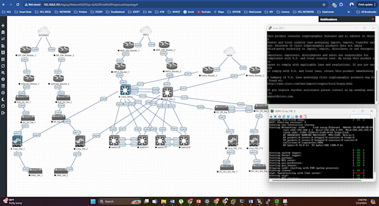Screen dimensions: 379x206
Task: Select the MSP_GW_Router_1 node
Action: (x=128, y=45)
